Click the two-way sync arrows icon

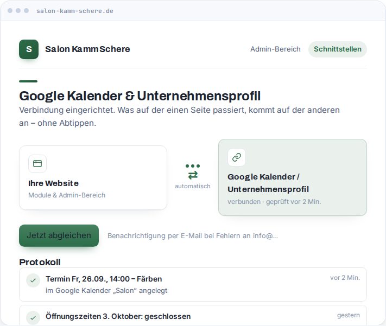click(x=193, y=175)
